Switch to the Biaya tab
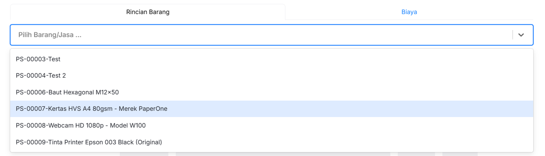This screenshot has width=545, height=156. (x=409, y=12)
